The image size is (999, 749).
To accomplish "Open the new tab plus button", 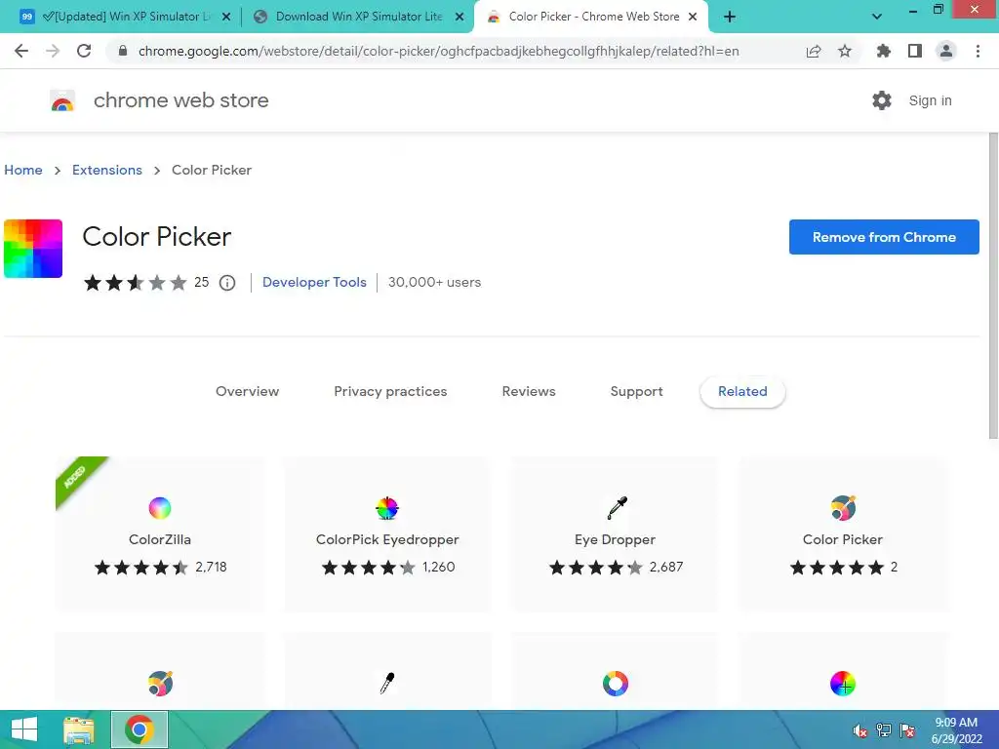I will coord(730,17).
